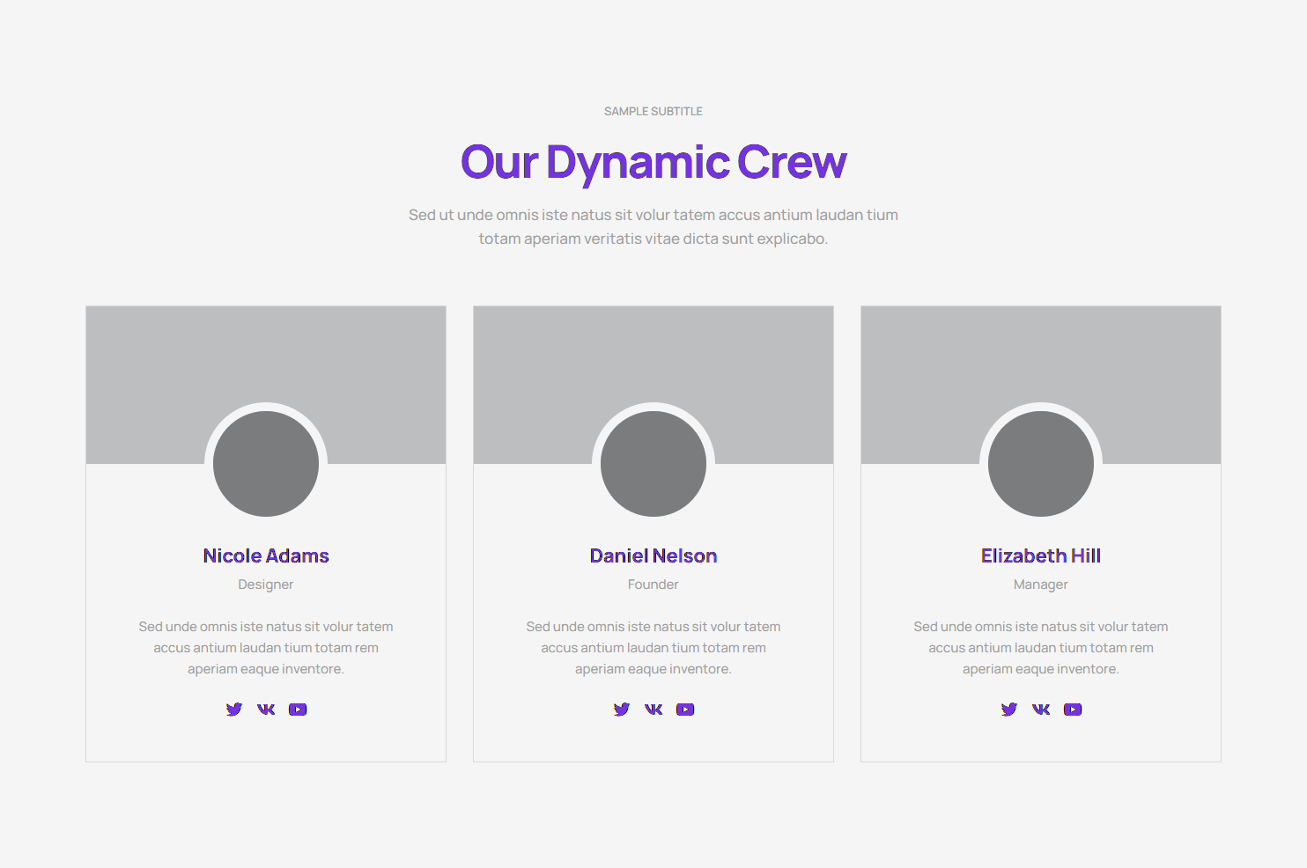Click Nicole Adams' round avatar image
This screenshot has width=1307, height=868.
coord(266,464)
